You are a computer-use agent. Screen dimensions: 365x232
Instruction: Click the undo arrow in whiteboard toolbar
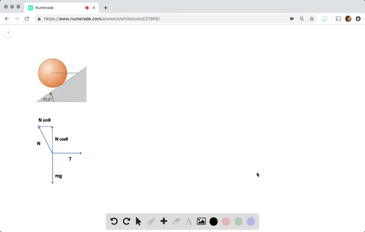(x=114, y=221)
